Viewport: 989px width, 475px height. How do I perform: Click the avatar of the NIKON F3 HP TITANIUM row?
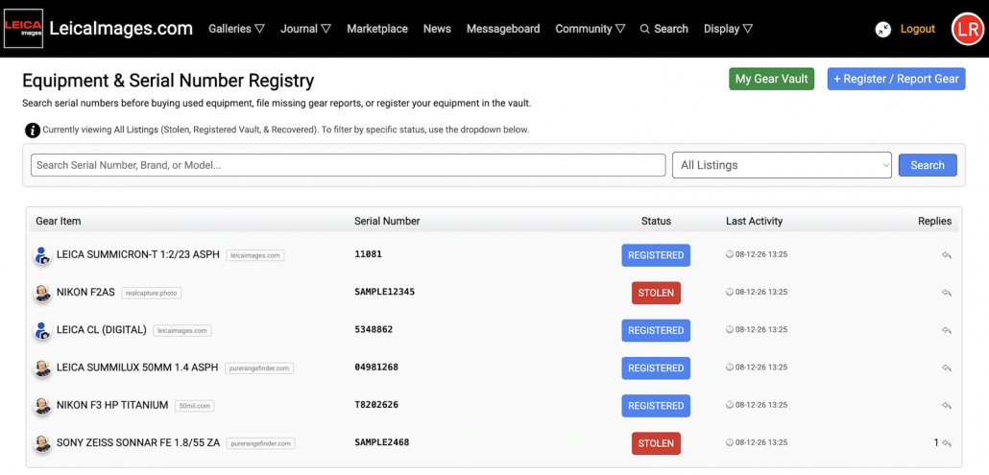42,406
